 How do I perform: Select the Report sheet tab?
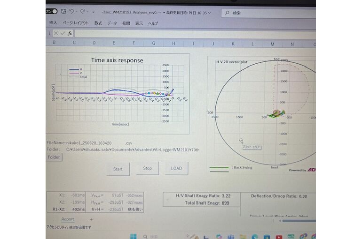(x=67, y=219)
